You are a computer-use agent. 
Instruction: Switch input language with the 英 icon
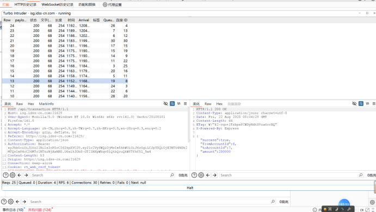330,209
